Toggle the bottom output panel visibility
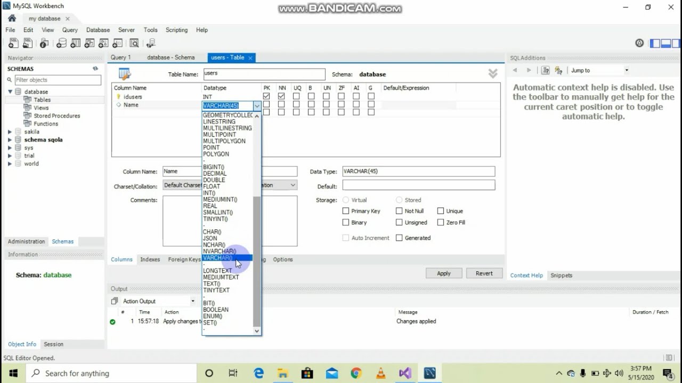This screenshot has height=383, width=682. (x=665, y=43)
